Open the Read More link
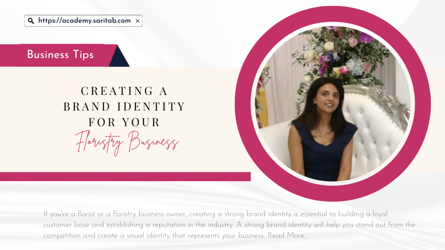 pos(288,236)
